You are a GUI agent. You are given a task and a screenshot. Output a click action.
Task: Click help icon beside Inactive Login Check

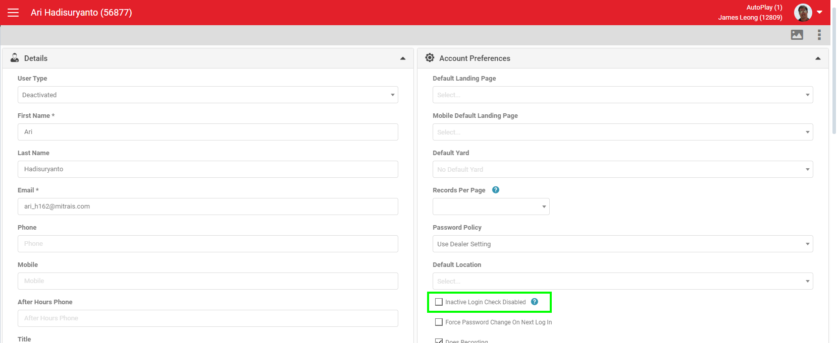[x=534, y=302]
